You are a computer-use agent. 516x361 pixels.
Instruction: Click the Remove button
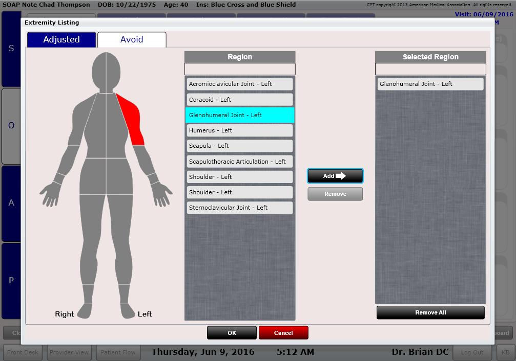(x=335, y=194)
